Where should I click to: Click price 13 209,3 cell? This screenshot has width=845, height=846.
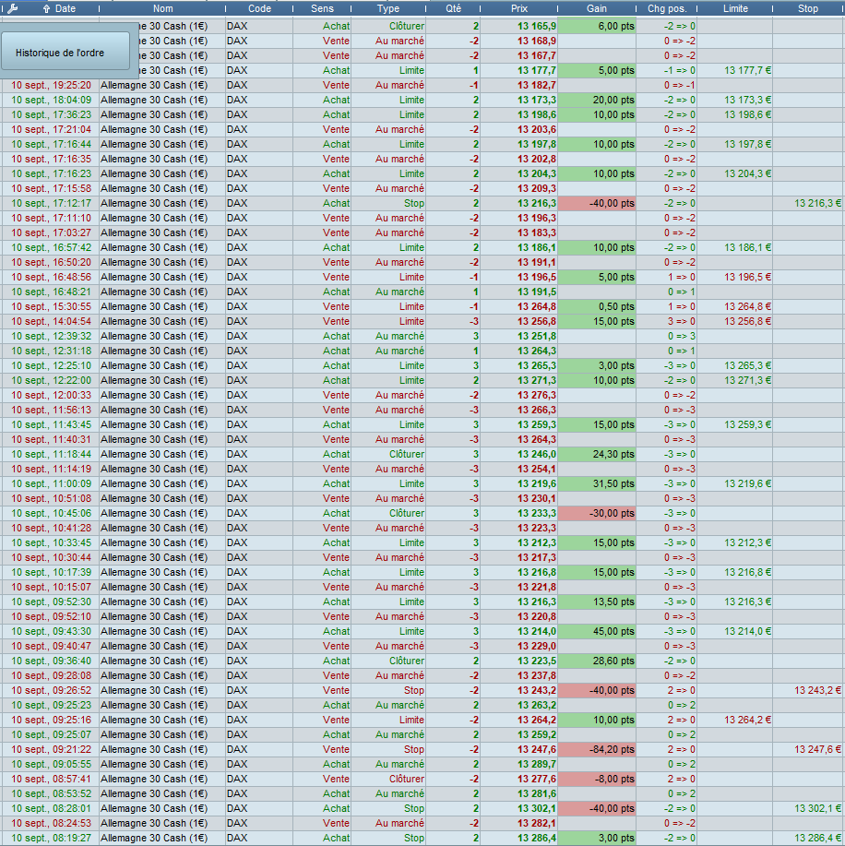click(x=536, y=188)
